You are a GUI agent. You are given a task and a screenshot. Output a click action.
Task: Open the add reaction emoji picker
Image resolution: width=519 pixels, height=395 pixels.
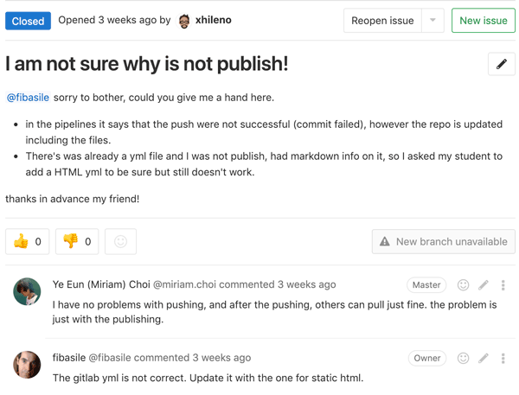click(x=120, y=241)
